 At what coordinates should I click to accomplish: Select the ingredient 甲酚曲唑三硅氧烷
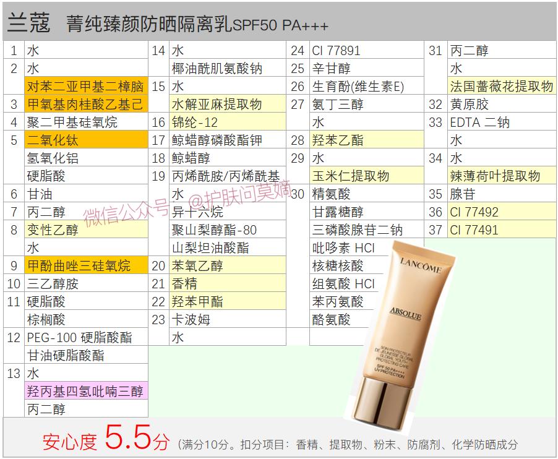86,265
